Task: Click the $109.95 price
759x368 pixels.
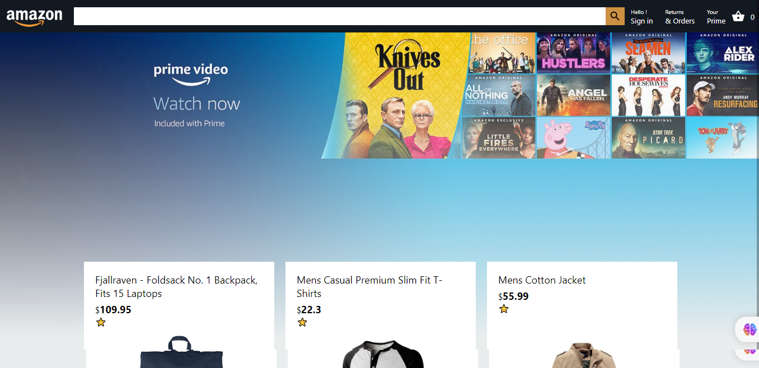Action: click(x=113, y=310)
